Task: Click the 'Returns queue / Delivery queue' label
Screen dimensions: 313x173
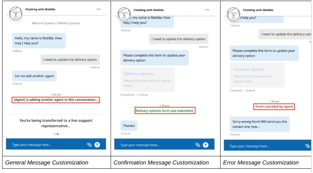Action: (56, 23)
